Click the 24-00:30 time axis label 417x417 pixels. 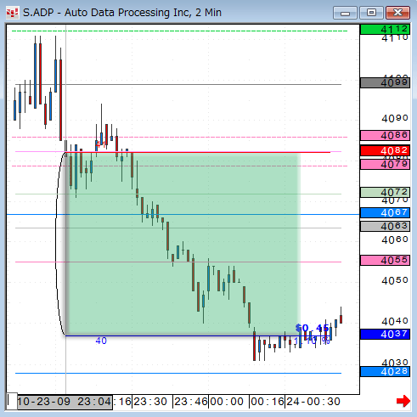click(313, 402)
